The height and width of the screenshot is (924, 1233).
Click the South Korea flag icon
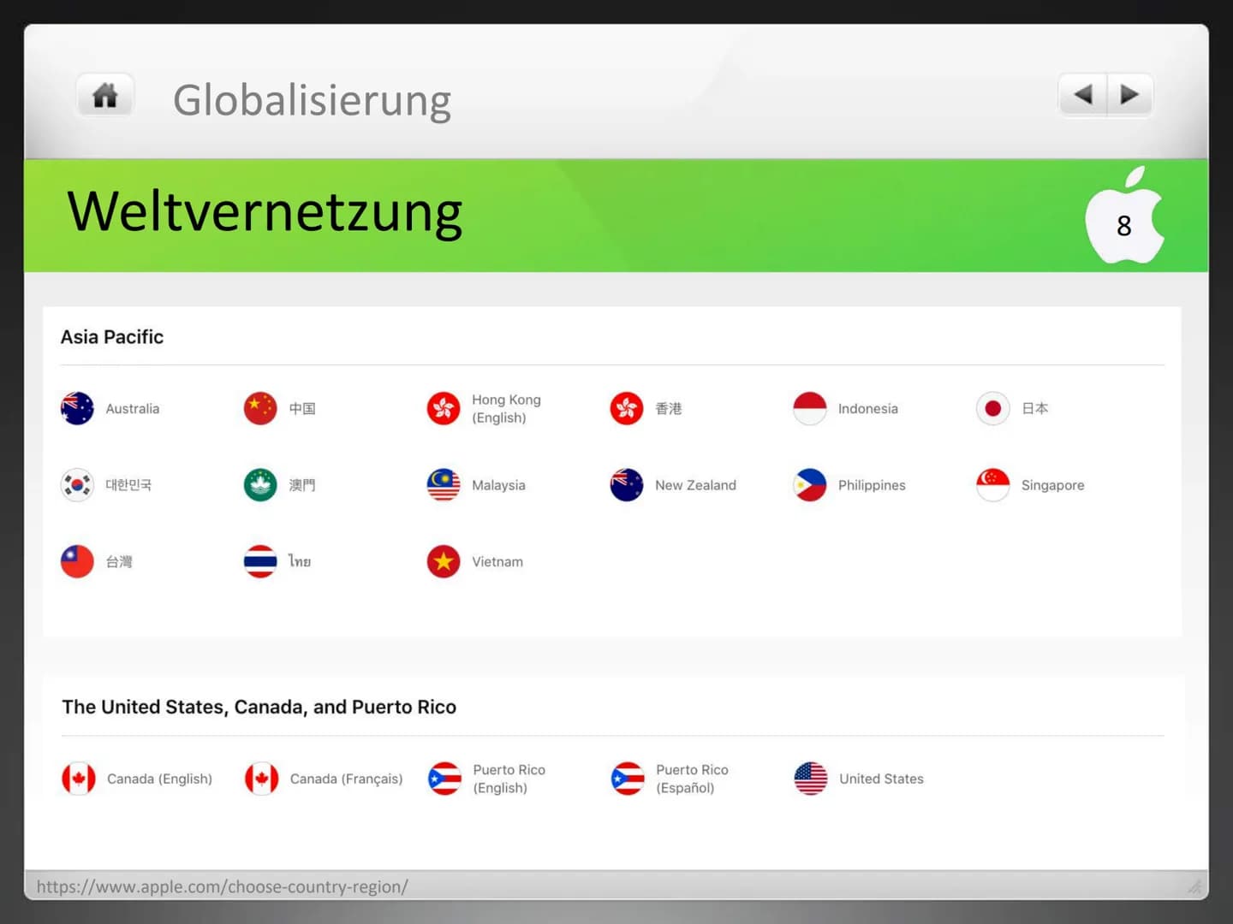(x=77, y=485)
